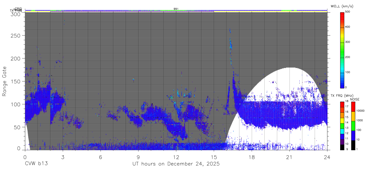Select the 'UT hours on December 24, 2025' axis title
The image size is (368, 170).
click(x=176, y=164)
